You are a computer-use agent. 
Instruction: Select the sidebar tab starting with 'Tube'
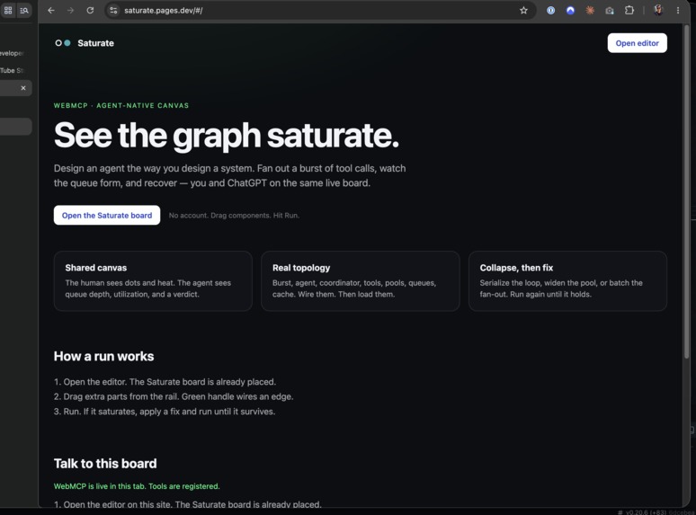[x=13, y=70]
